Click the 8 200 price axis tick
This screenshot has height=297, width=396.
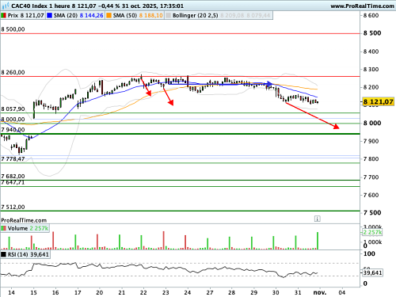(x=371, y=87)
